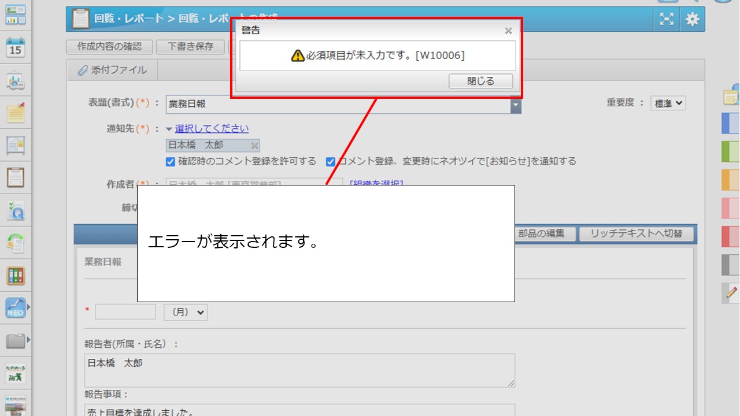This screenshot has width=740, height=416.
Task: Expand the folder sidebar submenu arrow
Action: [29, 340]
